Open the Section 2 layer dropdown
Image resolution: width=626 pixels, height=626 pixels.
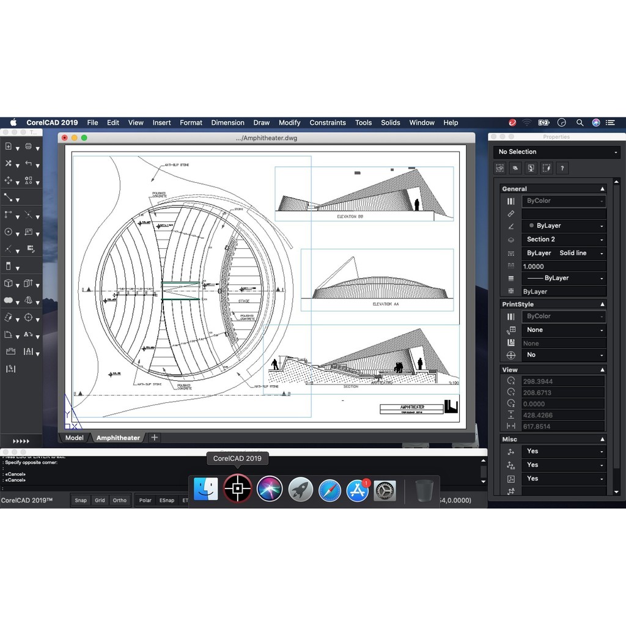pyautogui.click(x=563, y=240)
